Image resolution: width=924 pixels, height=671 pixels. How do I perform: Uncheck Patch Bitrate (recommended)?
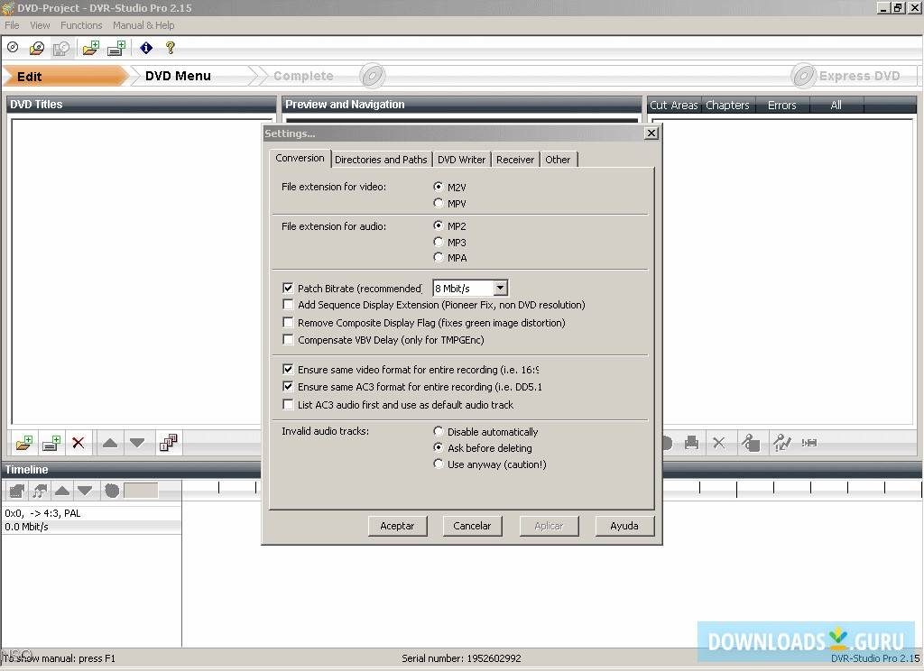coord(288,288)
